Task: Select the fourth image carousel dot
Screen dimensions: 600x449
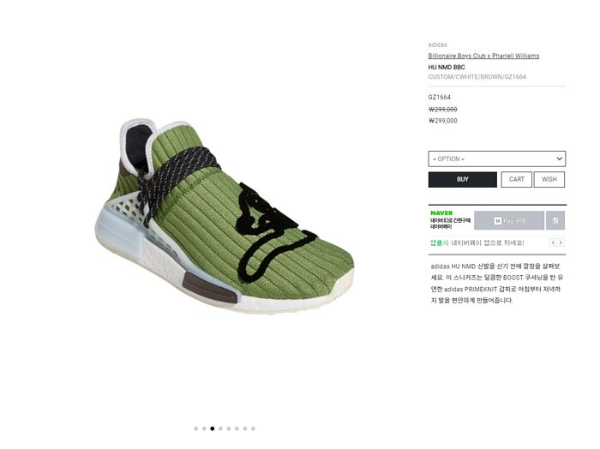Action: click(x=220, y=428)
